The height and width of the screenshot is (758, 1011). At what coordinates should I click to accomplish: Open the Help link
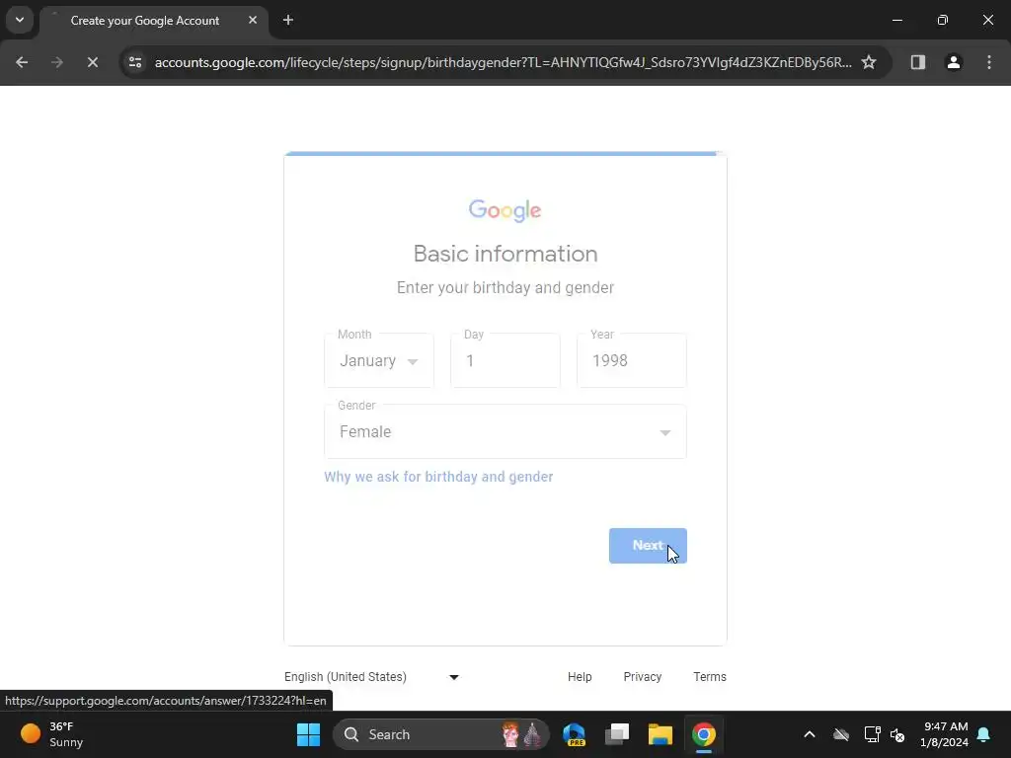click(580, 677)
